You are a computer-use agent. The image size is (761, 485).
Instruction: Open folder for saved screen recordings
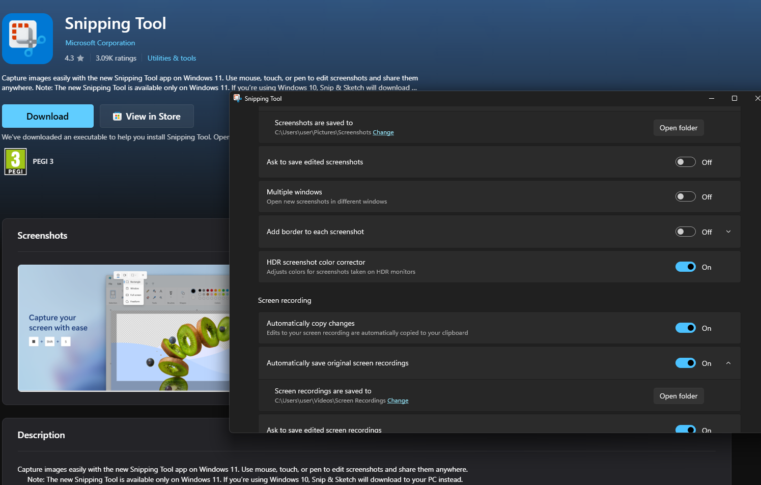pyautogui.click(x=678, y=396)
